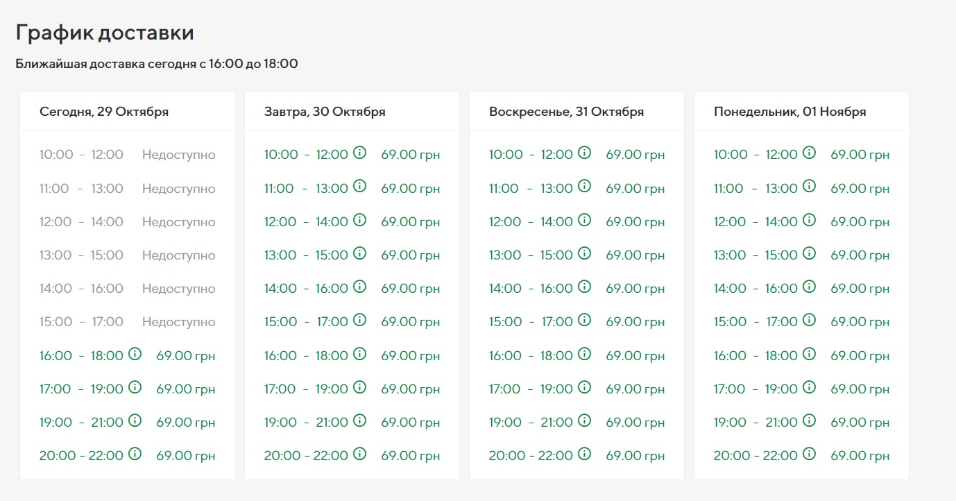Click info icon for today's 16:00 - 18:00 slot
Viewport: 956px width, 501px height.
pyautogui.click(x=135, y=354)
